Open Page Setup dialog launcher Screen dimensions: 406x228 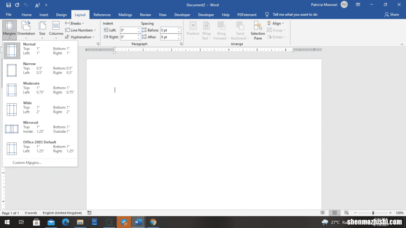[x=98, y=44]
